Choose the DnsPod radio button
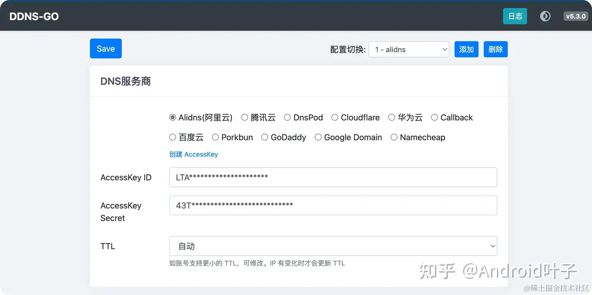Viewport: 592px width, 295px height. coord(287,118)
